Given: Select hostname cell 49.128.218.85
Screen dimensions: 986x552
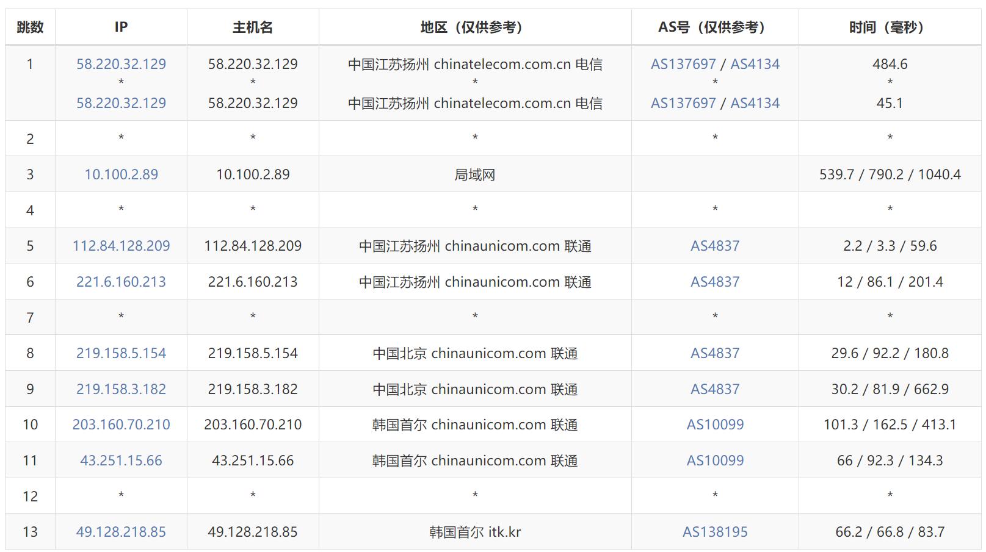Looking at the screenshot, I should 253,532.
